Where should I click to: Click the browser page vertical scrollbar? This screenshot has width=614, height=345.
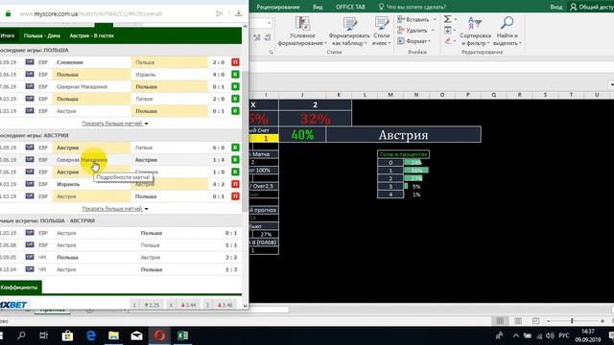[246, 141]
